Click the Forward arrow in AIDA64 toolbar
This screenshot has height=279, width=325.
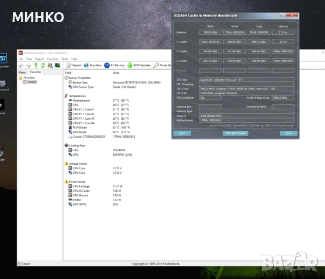point(28,66)
